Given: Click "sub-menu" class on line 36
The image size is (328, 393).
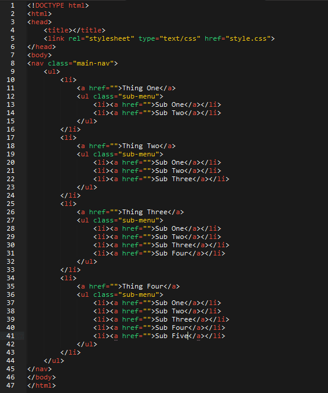Looking at the screenshot, I should 139,295.
